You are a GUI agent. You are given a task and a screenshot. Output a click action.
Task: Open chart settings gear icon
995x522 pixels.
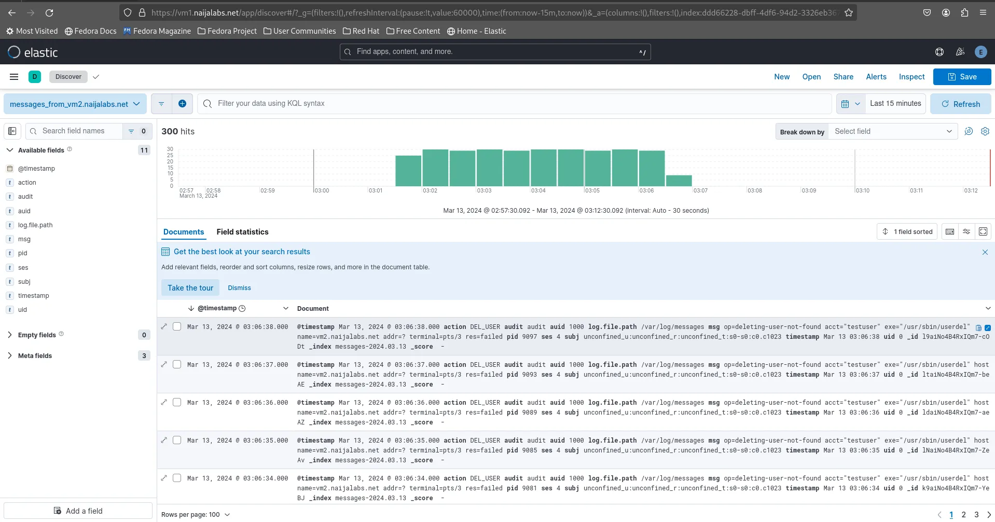985,131
